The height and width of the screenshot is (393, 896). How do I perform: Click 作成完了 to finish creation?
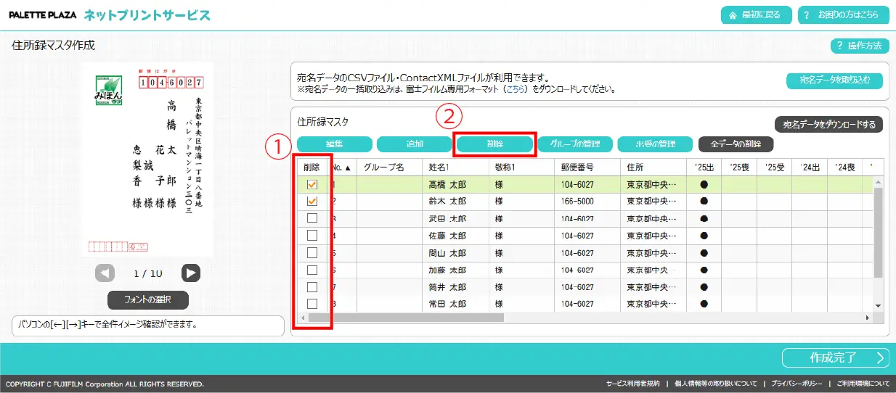[835, 357]
